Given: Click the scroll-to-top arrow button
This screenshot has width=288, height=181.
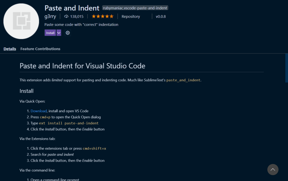Looking at the screenshot, I should 273,170.
